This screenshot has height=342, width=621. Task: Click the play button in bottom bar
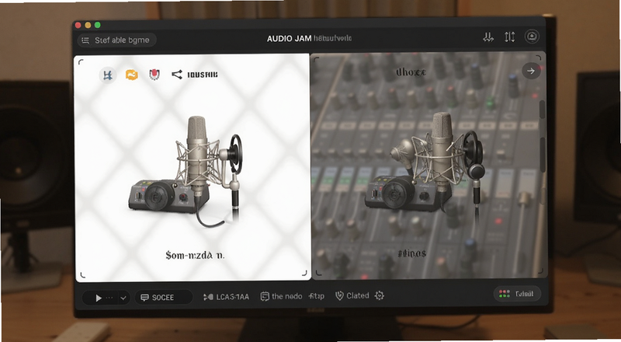pyautogui.click(x=99, y=298)
